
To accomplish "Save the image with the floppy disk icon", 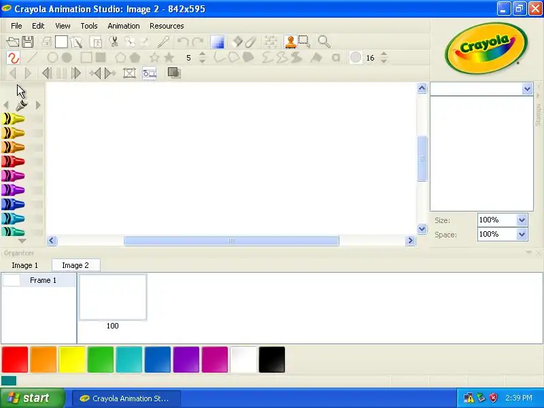I will coord(28,42).
